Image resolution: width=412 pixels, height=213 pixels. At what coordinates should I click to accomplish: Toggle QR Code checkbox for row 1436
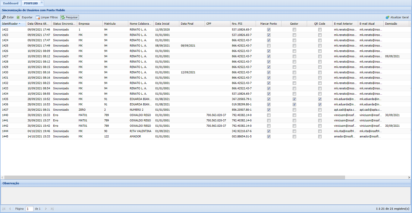pyautogui.click(x=320, y=104)
